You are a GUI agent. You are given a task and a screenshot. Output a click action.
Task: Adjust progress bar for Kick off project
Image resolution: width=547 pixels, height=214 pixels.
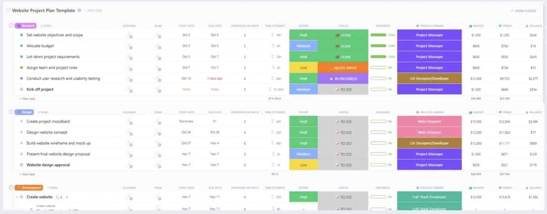(x=379, y=89)
